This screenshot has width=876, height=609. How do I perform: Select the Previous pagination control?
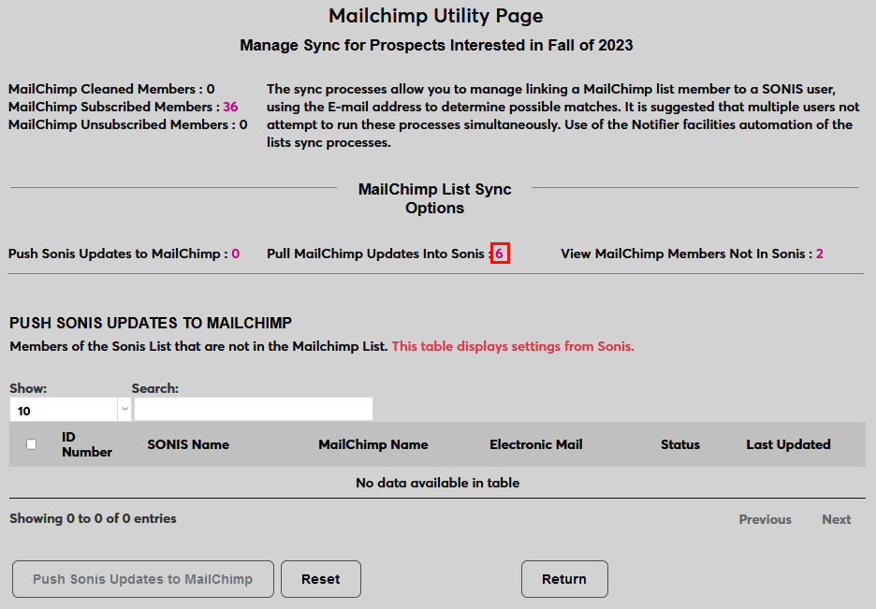point(765,519)
